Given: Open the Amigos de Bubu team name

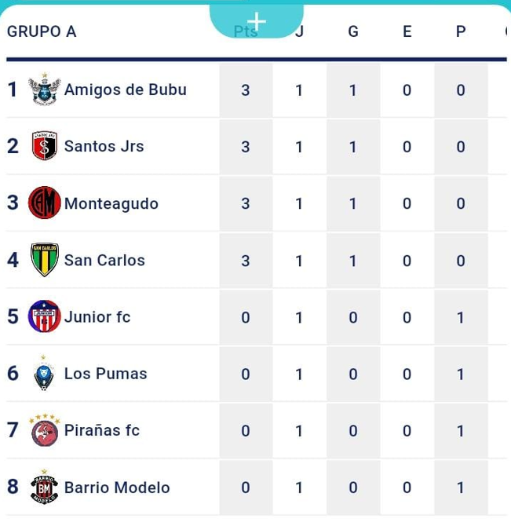Looking at the screenshot, I should pos(126,89).
